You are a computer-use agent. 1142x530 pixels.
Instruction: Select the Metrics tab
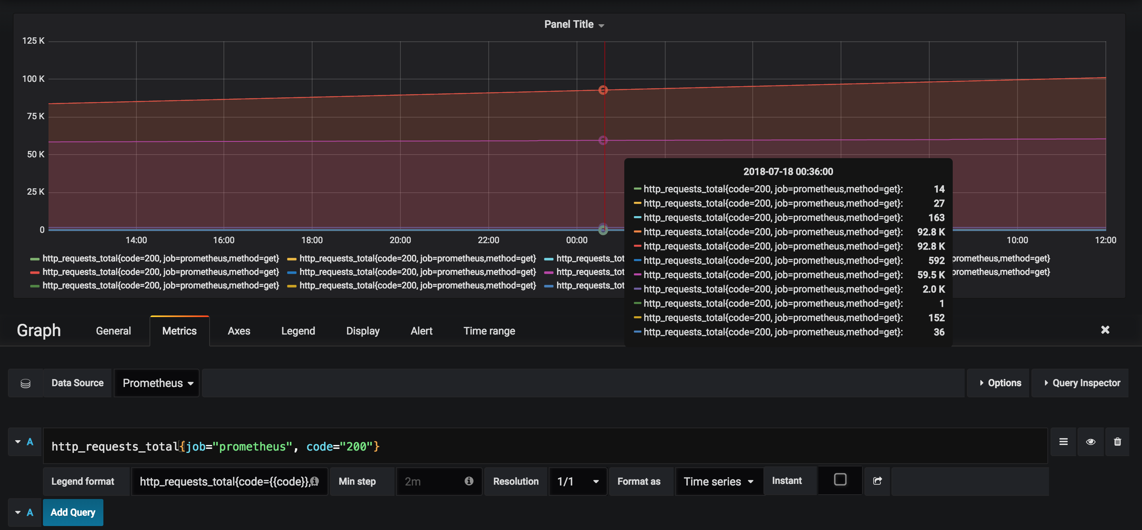(x=179, y=331)
